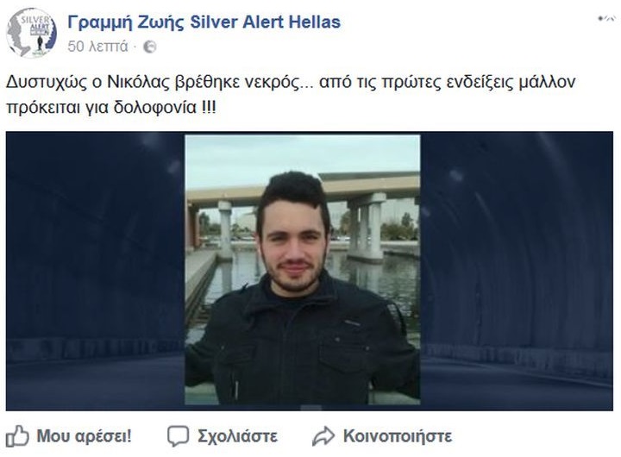Click the 50 λεπτά timestamp
This screenshot has height=457, width=621.
pyautogui.click(x=97, y=47)
